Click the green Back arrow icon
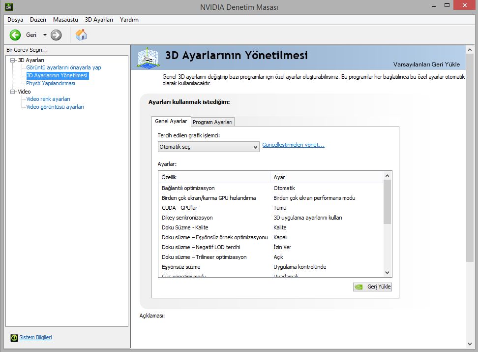Viewport: 478px width, 352px height. click(x=15, y=35)
